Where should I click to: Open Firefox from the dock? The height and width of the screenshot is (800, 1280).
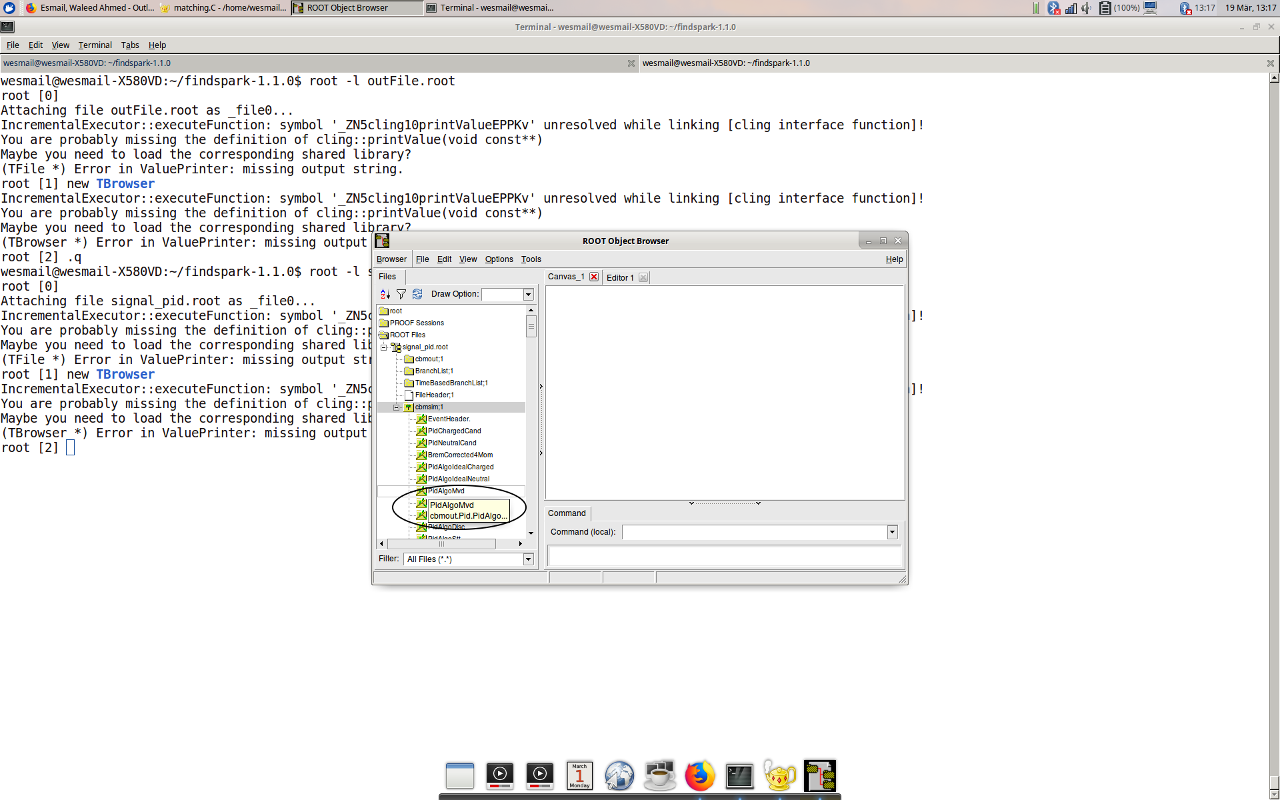(699, 775)
